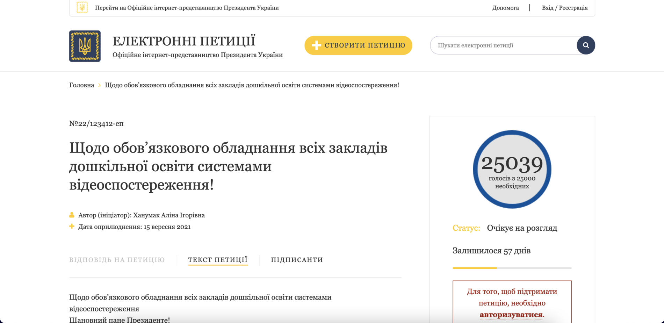
Task: Go to the President's official website link
Action: (x=187, y=8)
